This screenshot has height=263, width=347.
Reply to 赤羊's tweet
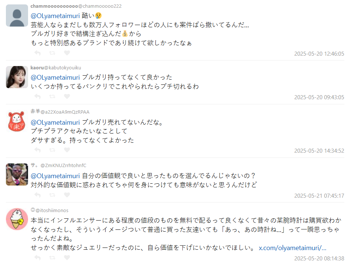pos(37,150)
